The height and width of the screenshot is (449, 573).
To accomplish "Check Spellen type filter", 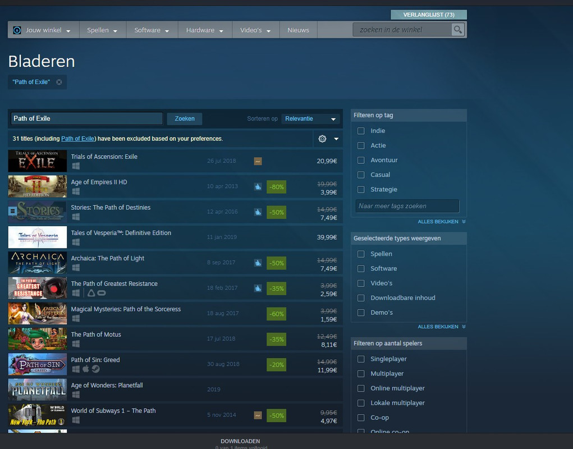I will click(361, 254).
